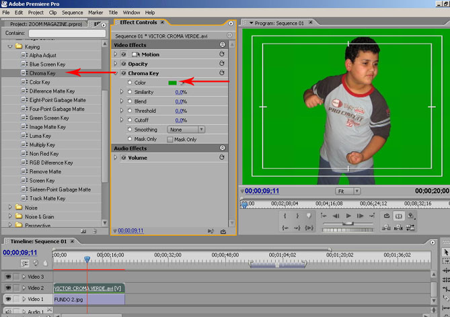Switch to the Effect Controls tab
The height and width of the screenshot is (317, 450).
coord(139,22)
